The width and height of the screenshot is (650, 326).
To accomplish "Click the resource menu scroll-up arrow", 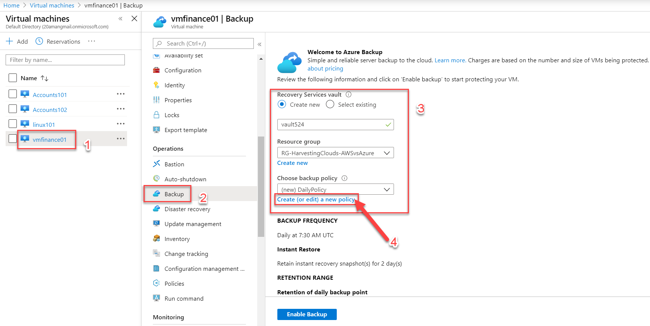I will 261,59.
